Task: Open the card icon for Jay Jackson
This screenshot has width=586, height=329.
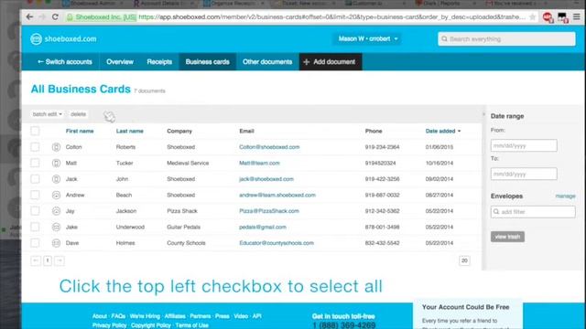Action: (x=56, y=211)
